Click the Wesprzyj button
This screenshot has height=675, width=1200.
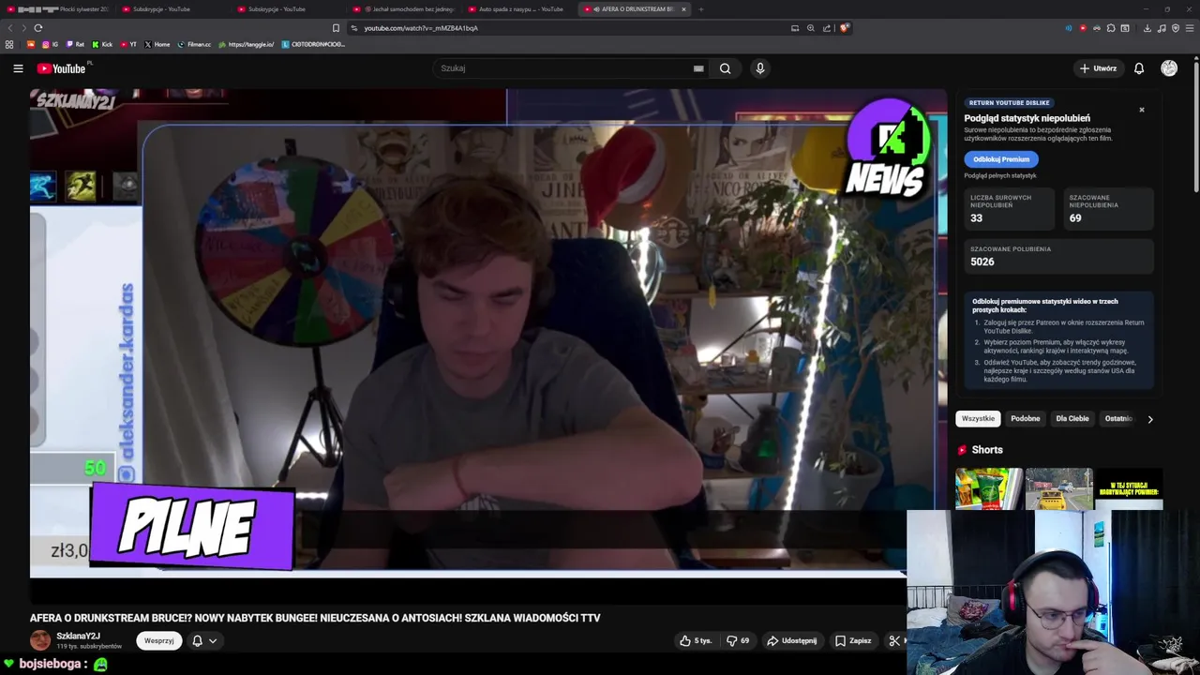click(x=158, y=640)
